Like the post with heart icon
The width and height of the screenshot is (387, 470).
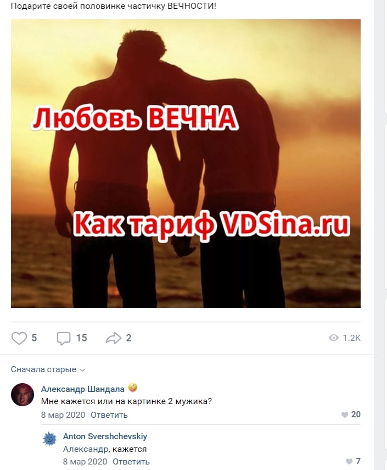tap(19, 338)
